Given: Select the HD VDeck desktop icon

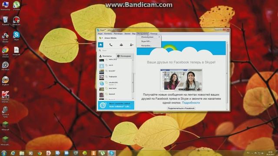Looking at the screenshot, I should tap(5, 66).
